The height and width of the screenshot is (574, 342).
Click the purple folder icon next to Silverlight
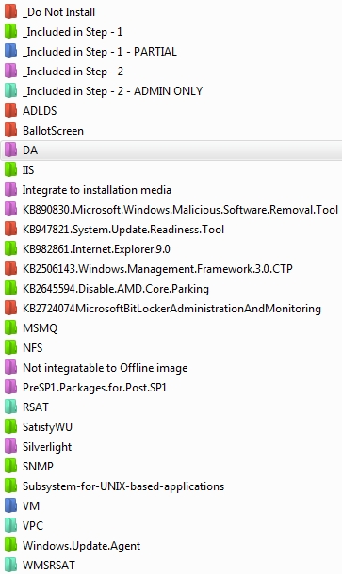point(10,447)
